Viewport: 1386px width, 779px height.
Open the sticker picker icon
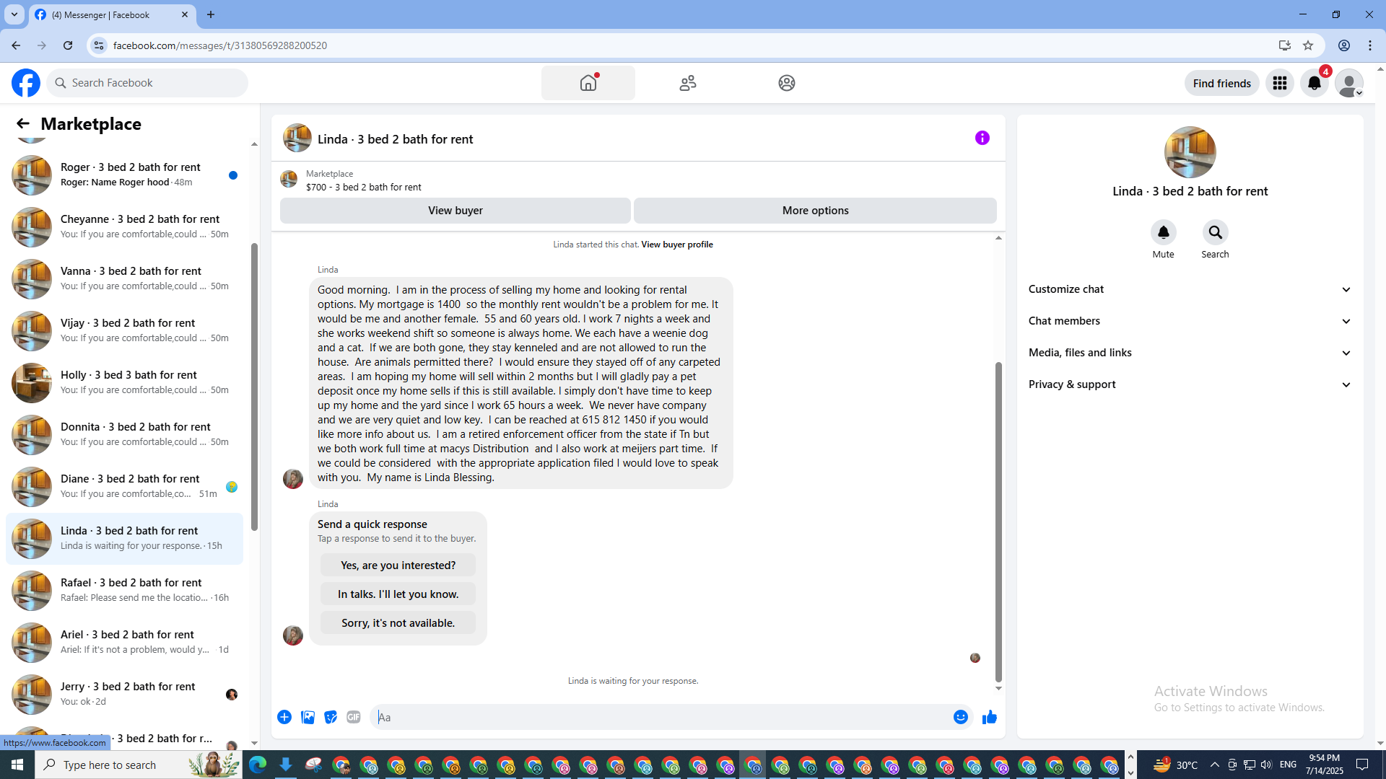[x=331, y=717]
